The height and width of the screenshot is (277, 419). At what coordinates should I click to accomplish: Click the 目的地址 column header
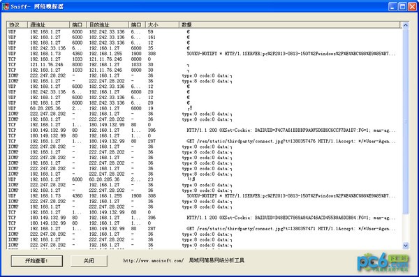107,25
